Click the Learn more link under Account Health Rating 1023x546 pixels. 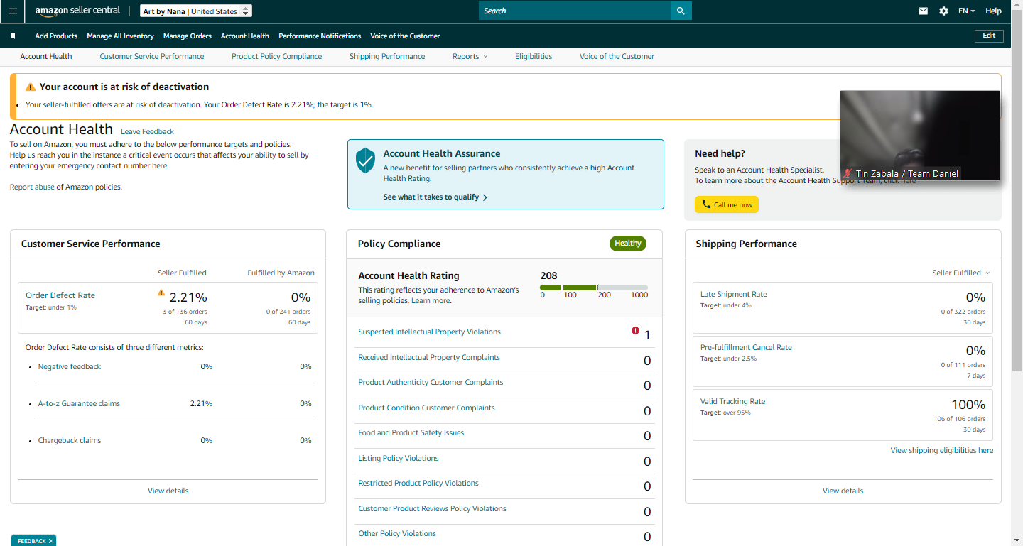coord(431,300)
